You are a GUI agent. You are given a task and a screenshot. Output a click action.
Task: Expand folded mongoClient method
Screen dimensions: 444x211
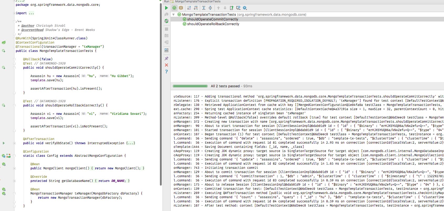14,168
